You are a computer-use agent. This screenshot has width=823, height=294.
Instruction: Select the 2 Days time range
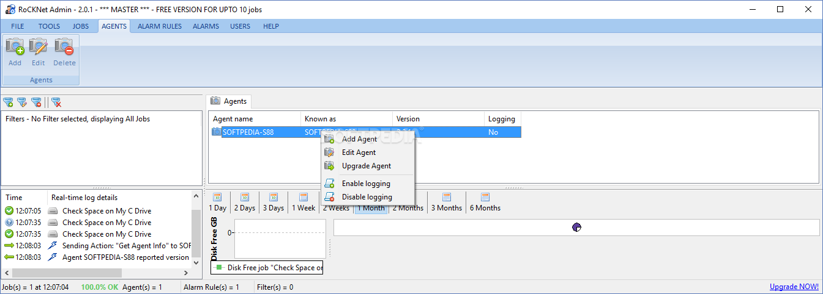[245, 203]
